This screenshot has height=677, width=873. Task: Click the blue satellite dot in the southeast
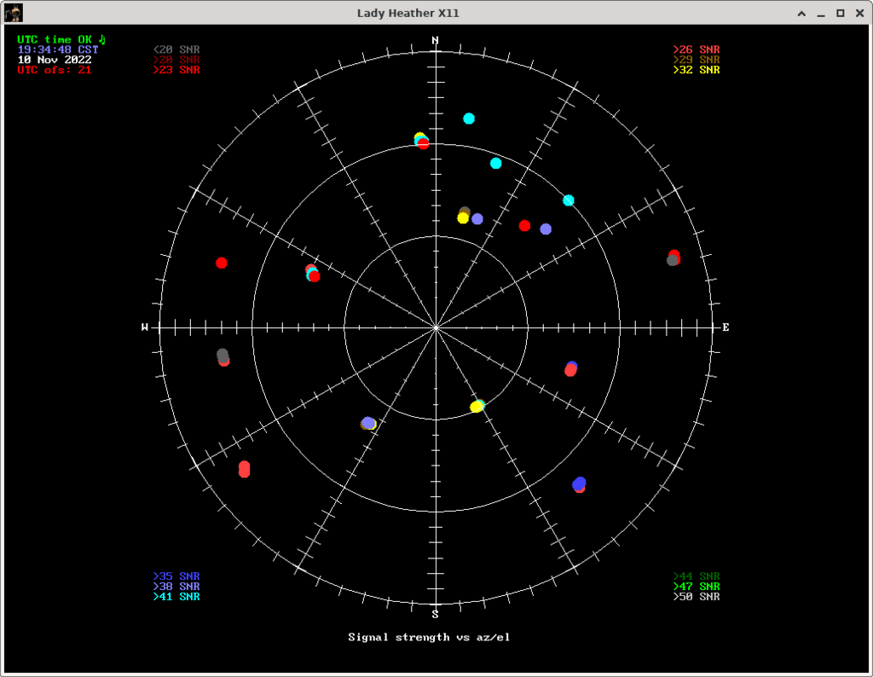click(581, 483)
